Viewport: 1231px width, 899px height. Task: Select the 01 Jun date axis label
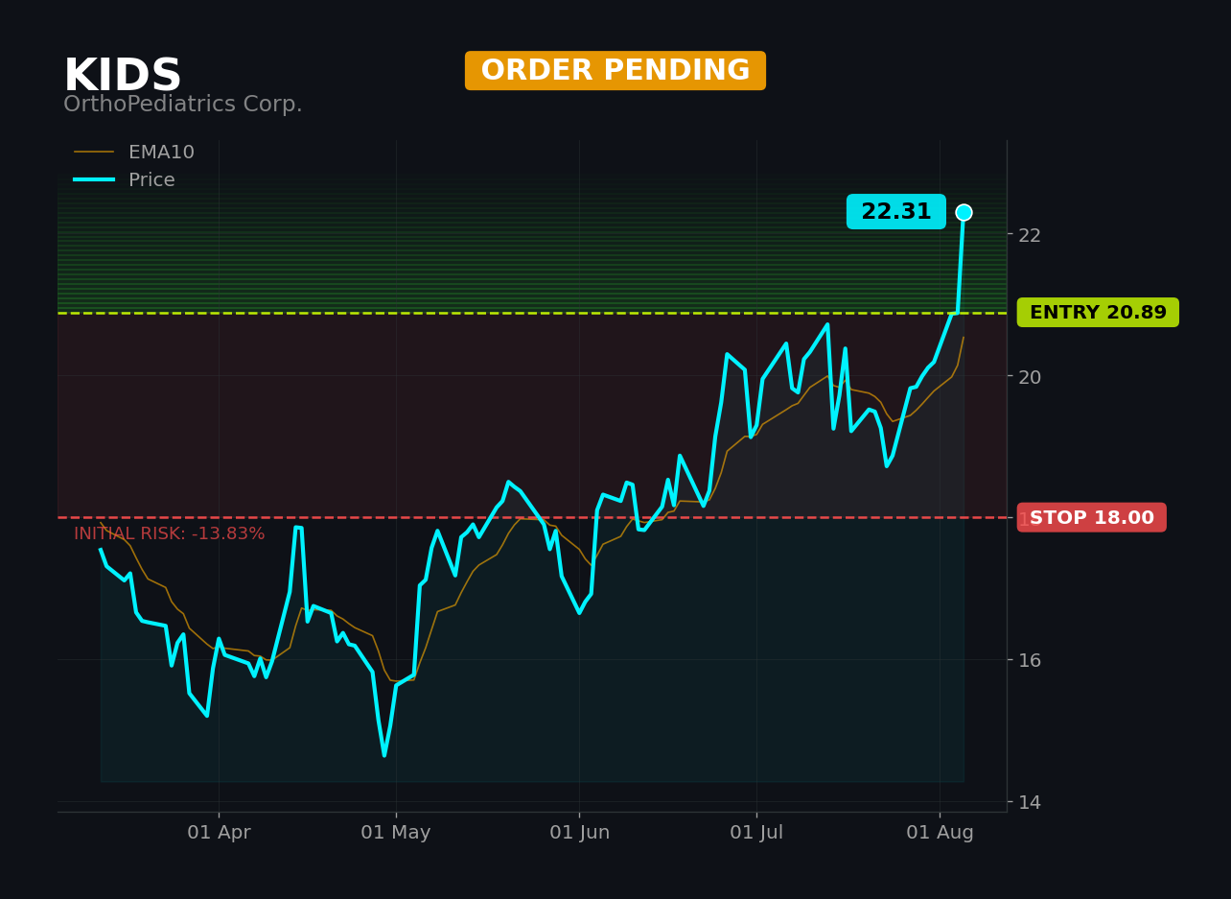579,833
